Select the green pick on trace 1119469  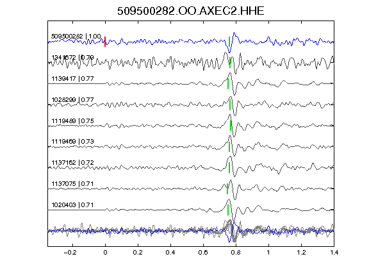(x=229, y=146)
